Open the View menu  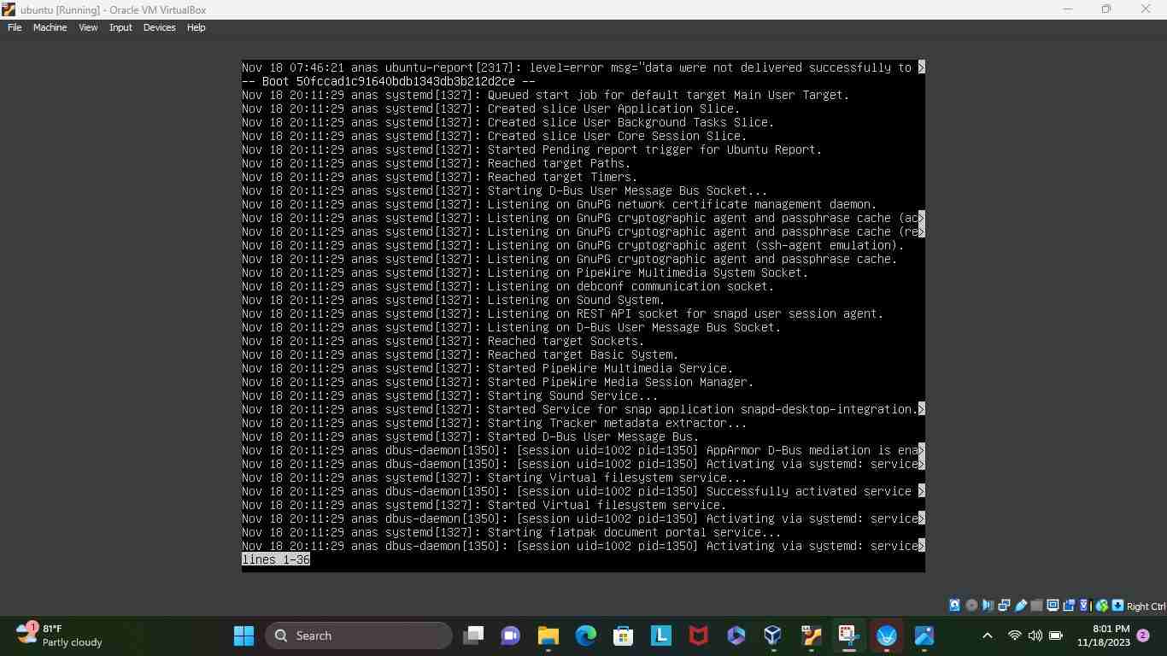(88, 27)
